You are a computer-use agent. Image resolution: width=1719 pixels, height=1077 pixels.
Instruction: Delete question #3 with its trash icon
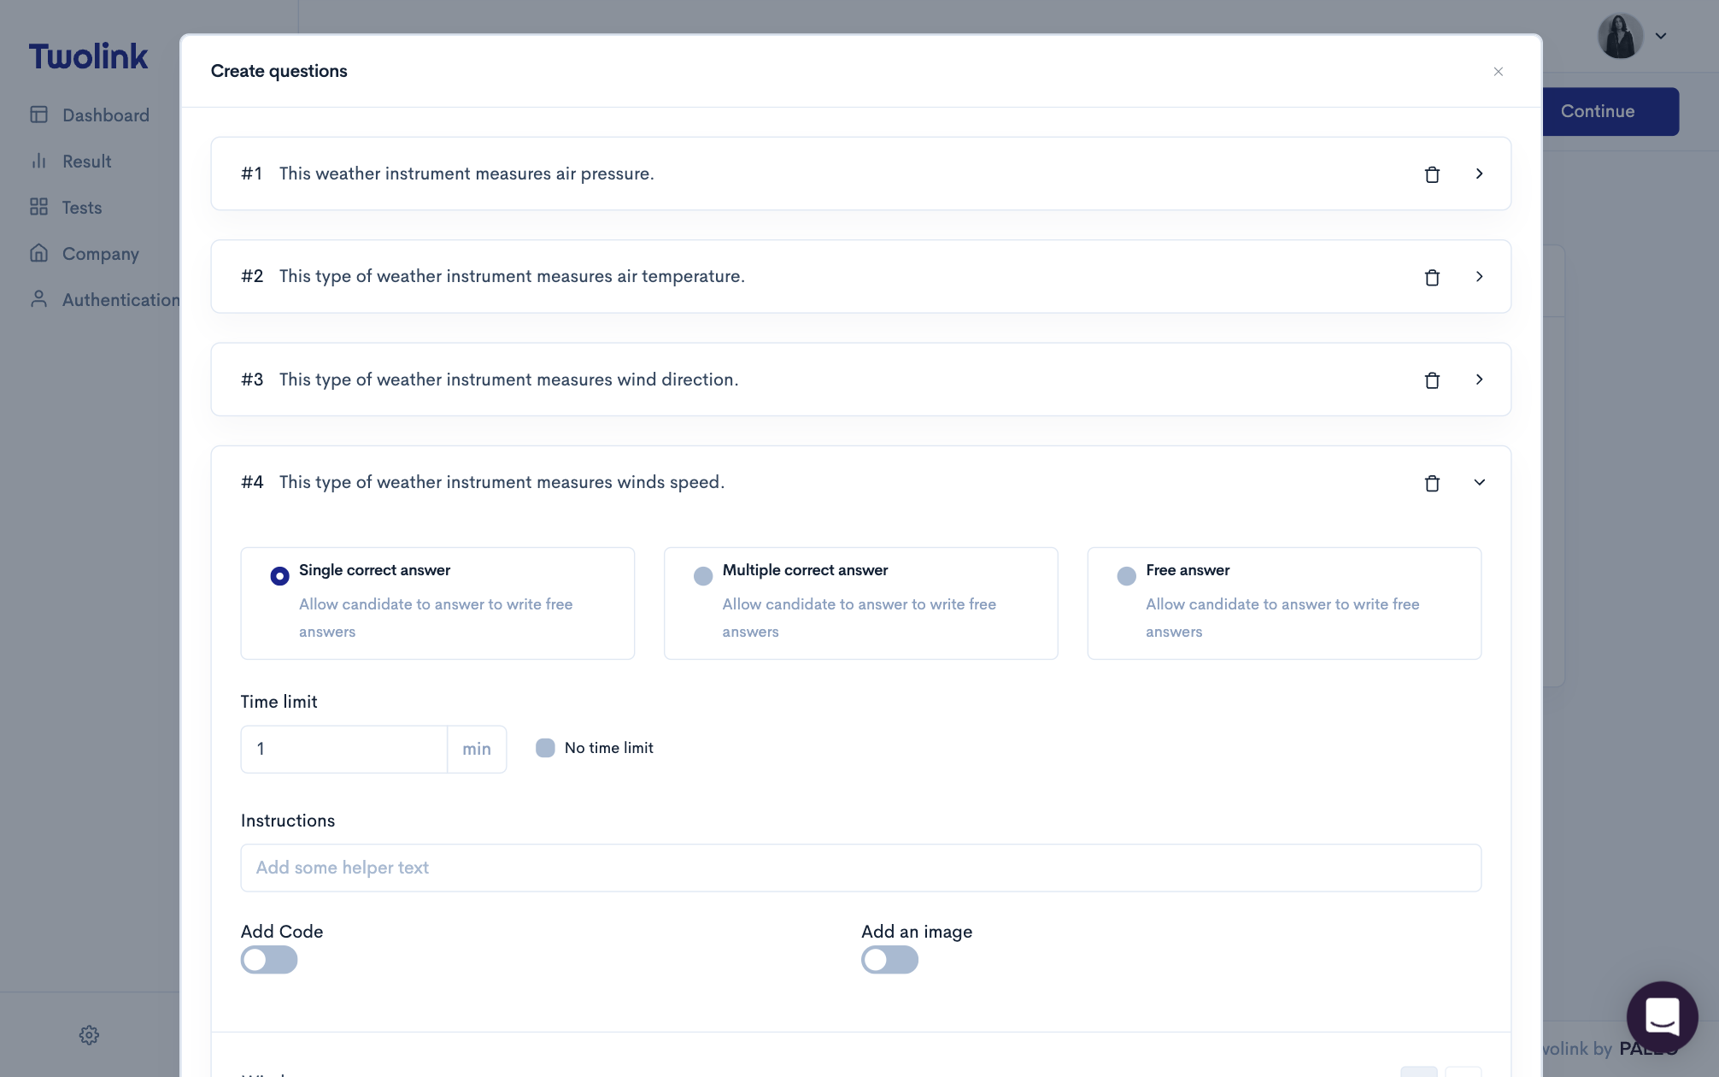pyautogui.click(x=1432, y=380)
